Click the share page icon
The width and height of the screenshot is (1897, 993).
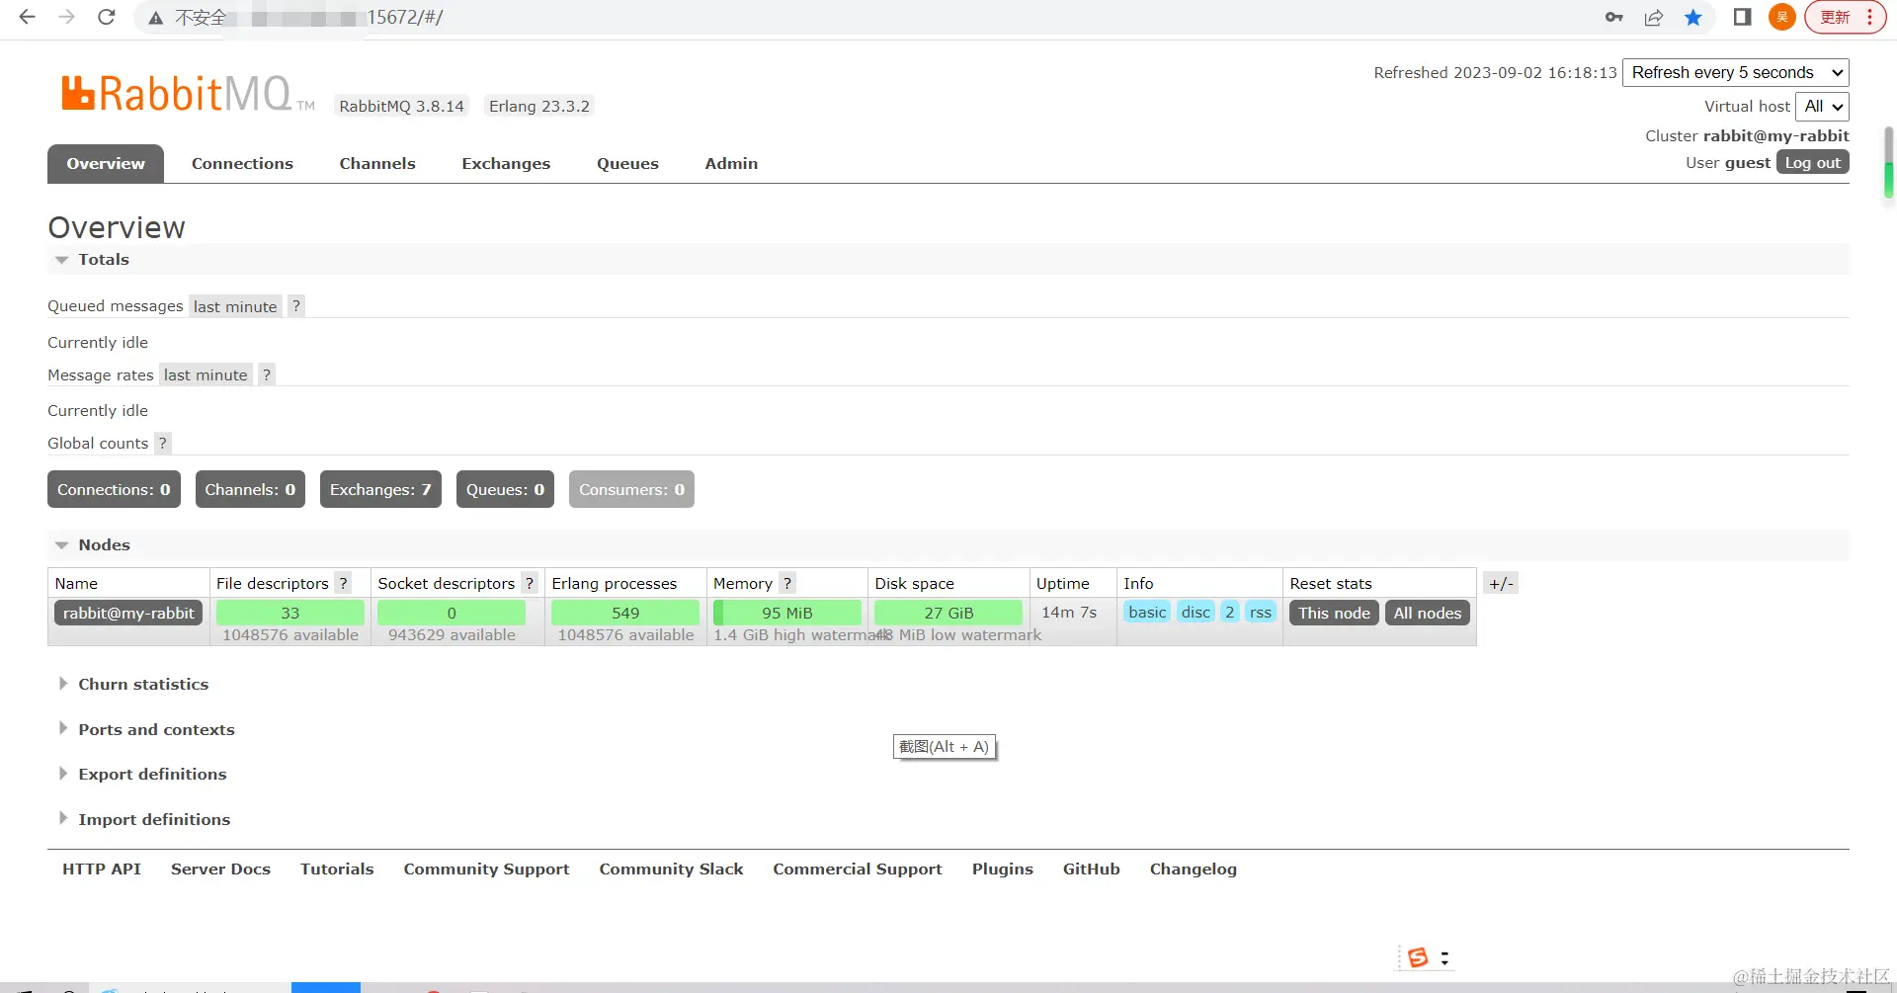pos(1654,17)
